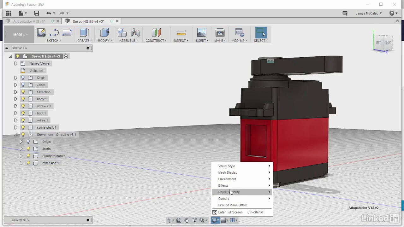Screen dimensions: 404x227
Task: Select Enter Full Screen
Action: (x=242, y=212)
